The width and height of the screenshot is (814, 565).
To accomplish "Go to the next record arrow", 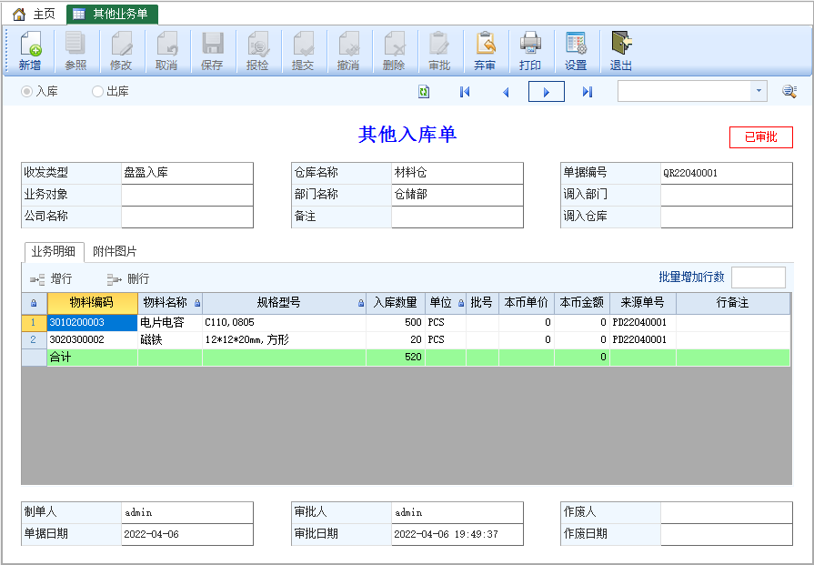I will click(546, 92).
